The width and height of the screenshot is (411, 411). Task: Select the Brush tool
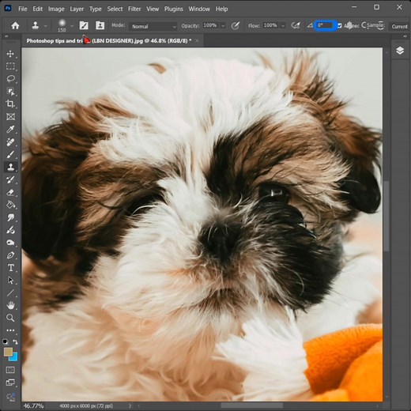point(10,154)
